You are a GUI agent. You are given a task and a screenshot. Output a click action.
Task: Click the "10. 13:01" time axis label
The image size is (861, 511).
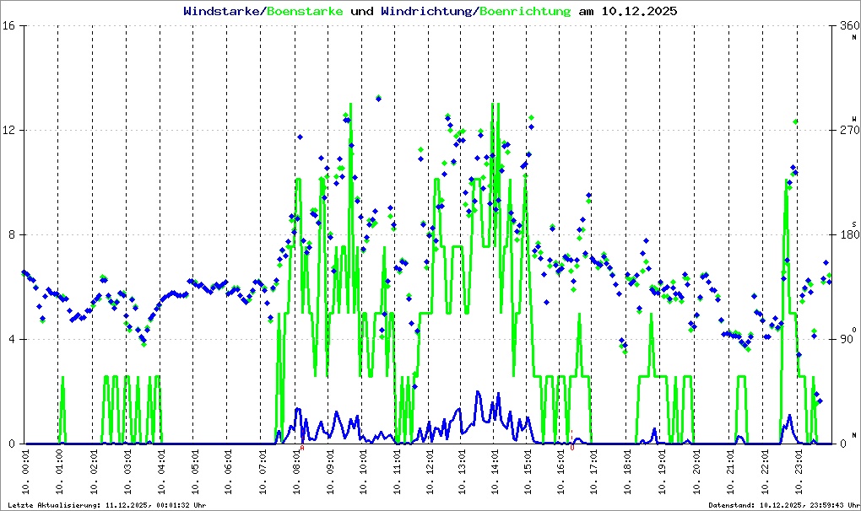coord(461,471)
